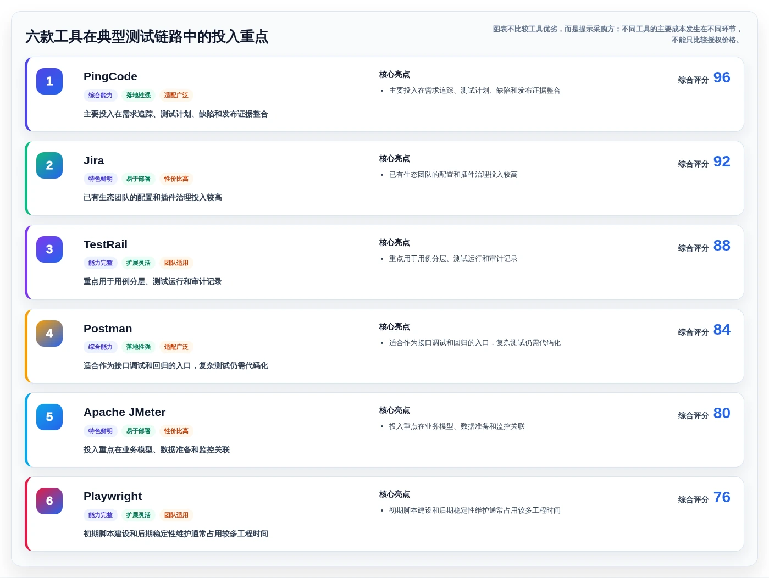Click bullet 投入重点在业务模型、数据准备和监控关联
Image resolution: width=769 pixels, height=578 pixels.
click(x=457, y=426)
